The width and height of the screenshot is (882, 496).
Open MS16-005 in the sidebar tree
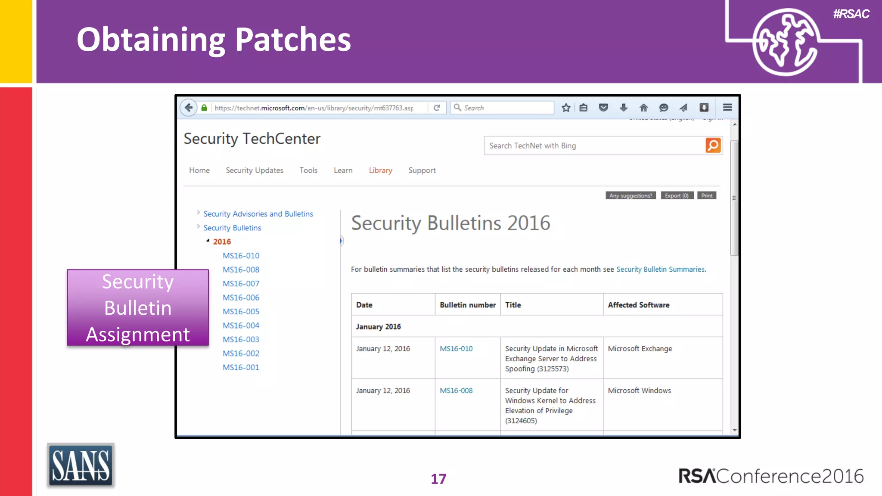241,311
